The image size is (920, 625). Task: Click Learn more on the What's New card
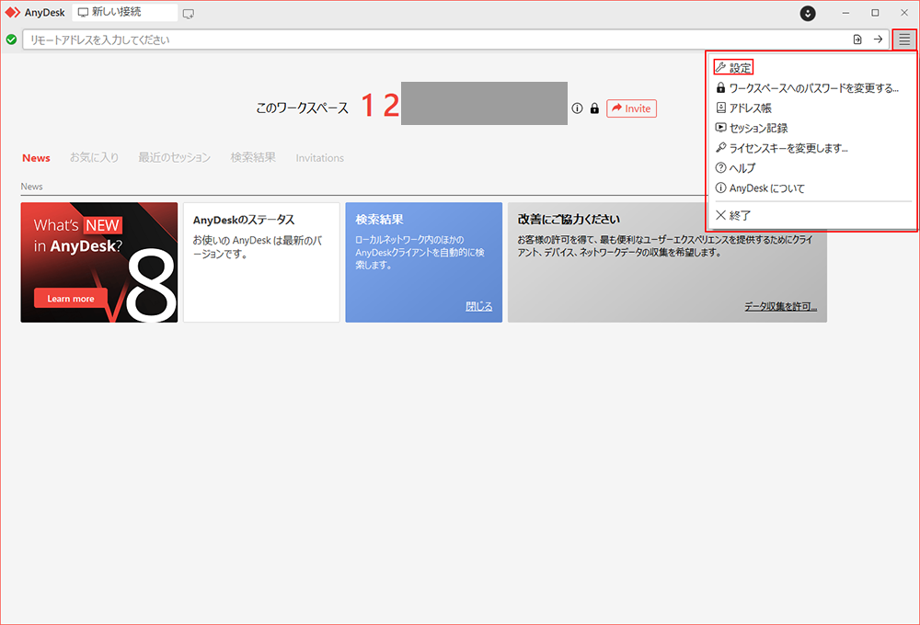70,298
